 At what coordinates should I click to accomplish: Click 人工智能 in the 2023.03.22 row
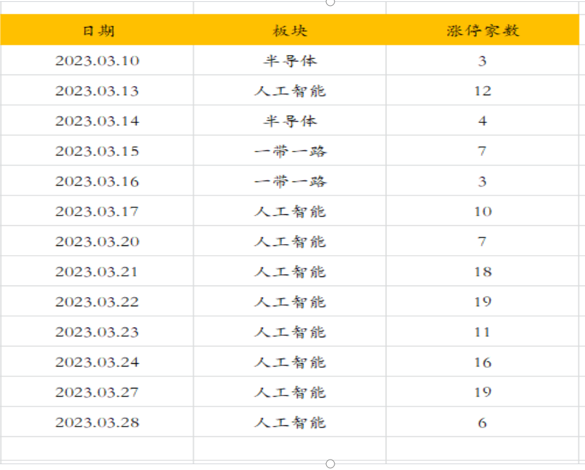click(290, 302)
